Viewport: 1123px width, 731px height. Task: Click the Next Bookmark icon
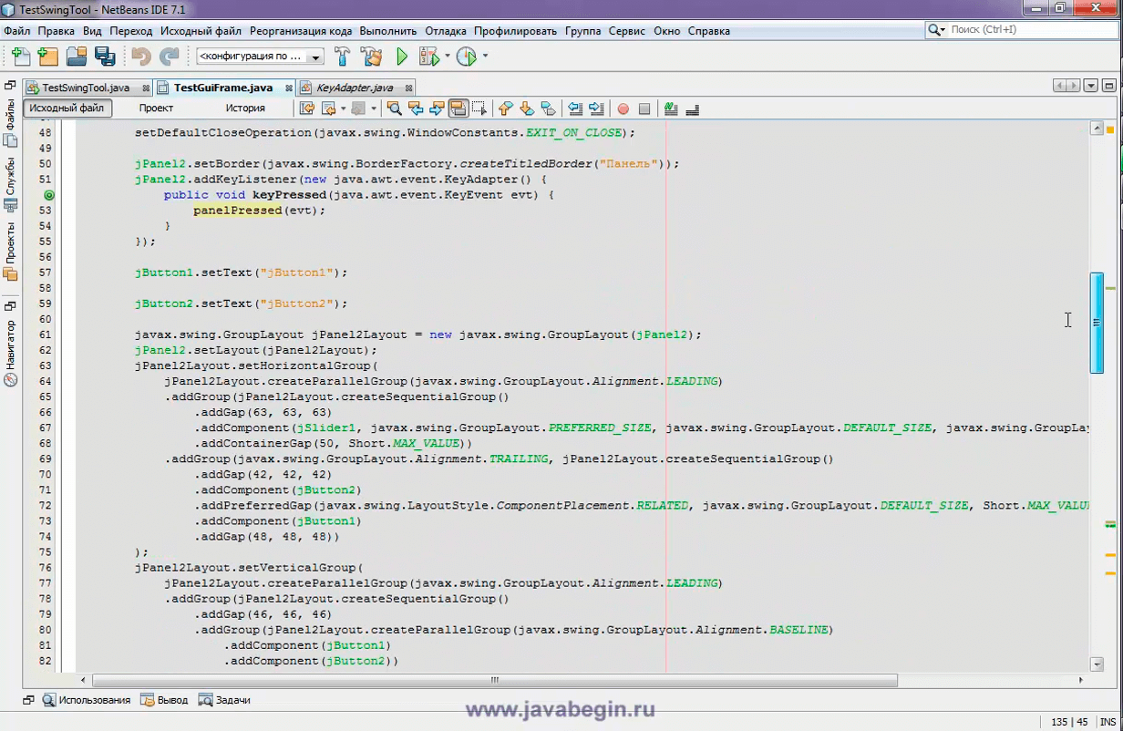pos(526,108)
